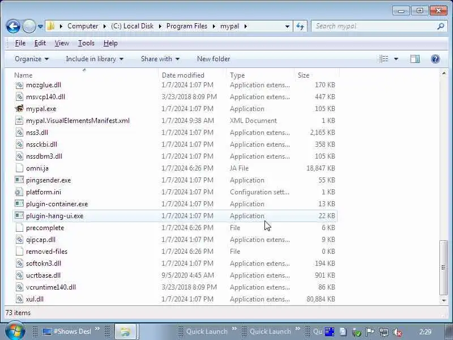Select the pingsender.exe icon
The image size is (453, 340).
point(19,180)
